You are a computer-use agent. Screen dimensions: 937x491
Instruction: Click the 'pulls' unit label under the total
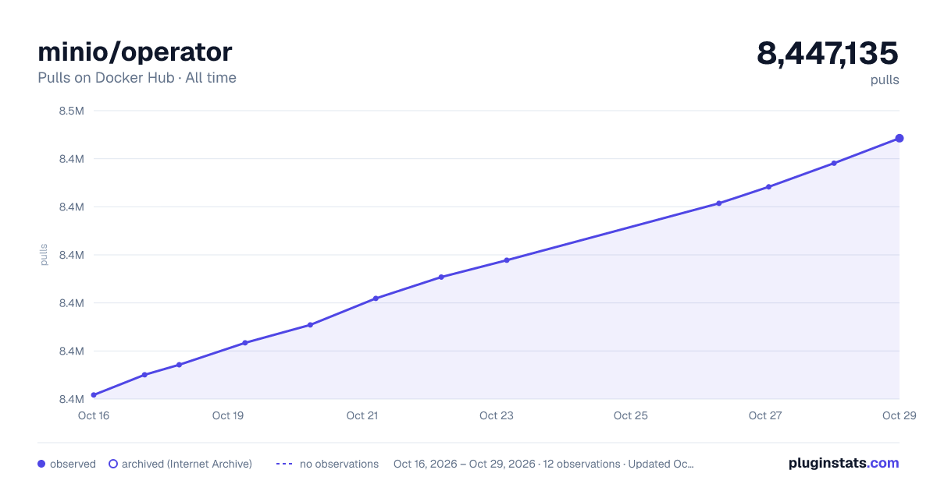click(885, 79)
